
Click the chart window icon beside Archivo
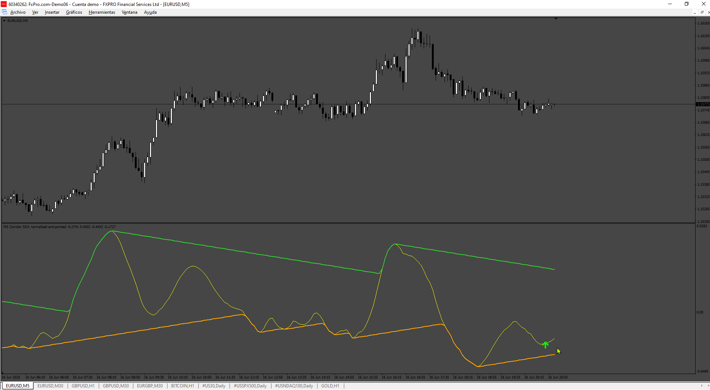tap(4, 12)
